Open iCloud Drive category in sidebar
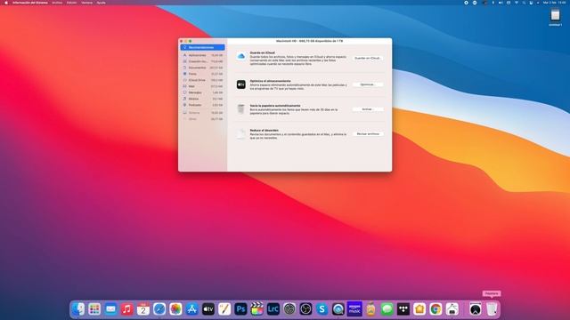 pyautogui.click(x=202, y=80)
